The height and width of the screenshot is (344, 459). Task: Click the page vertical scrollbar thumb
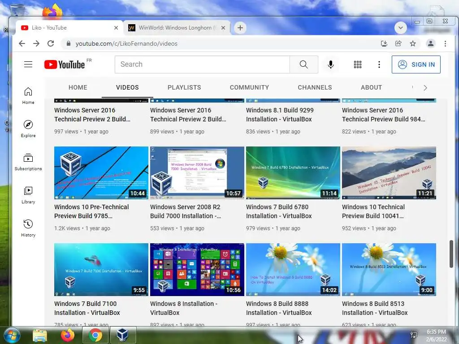click(451, 254)
